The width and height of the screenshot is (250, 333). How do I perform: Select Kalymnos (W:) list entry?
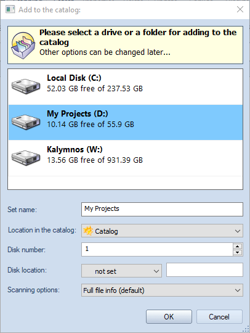click(x=126, y=158)
